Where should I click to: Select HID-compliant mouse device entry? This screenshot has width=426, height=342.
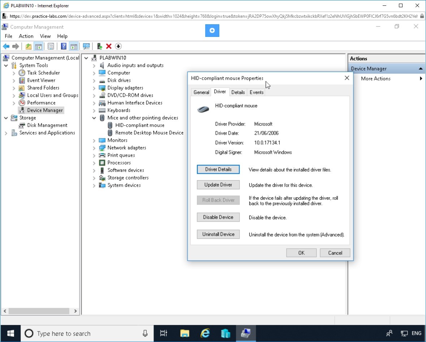click(x=139, y=125)
